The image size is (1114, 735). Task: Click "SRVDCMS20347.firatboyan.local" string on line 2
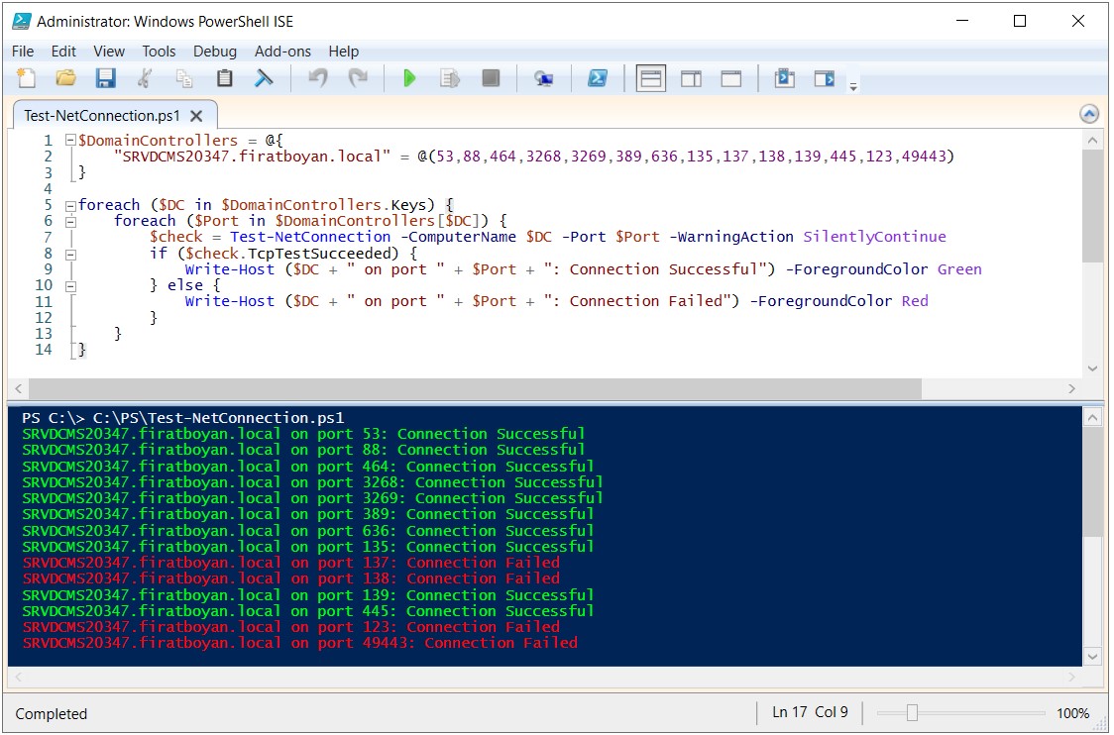pyautogui.click(x=252, y=157)
